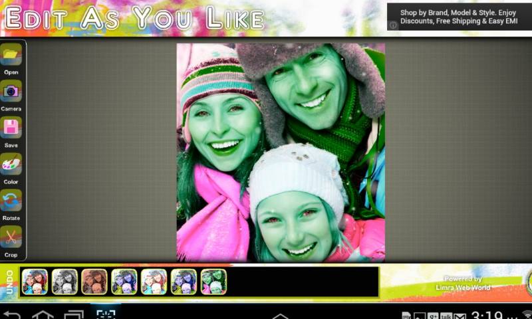The width and height of the screenshot is (532, 319).
Task: Tap the screenshot capture icon in navigation bar
Action: (106, 314)
